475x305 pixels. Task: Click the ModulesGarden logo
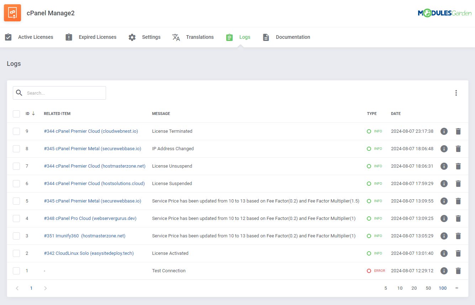445,13
